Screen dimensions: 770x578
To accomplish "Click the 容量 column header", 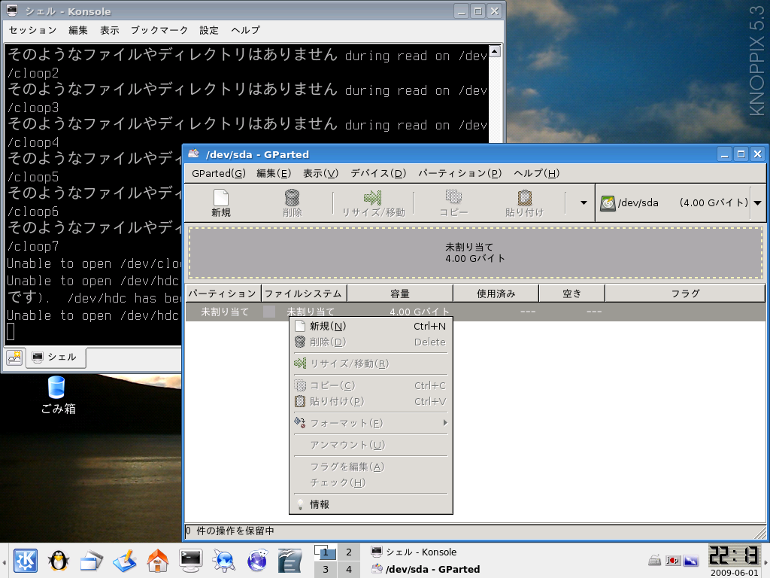I will click(x=400, y=294).
